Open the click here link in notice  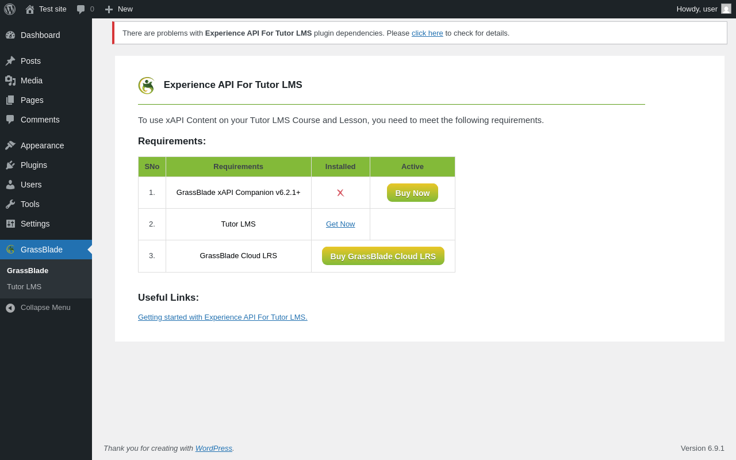pos(427,33)
